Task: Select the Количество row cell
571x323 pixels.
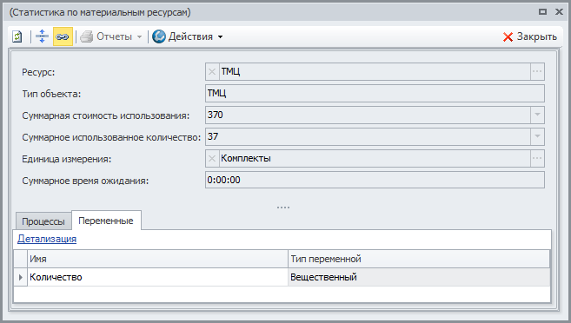Action: click(x=157, y=277)
